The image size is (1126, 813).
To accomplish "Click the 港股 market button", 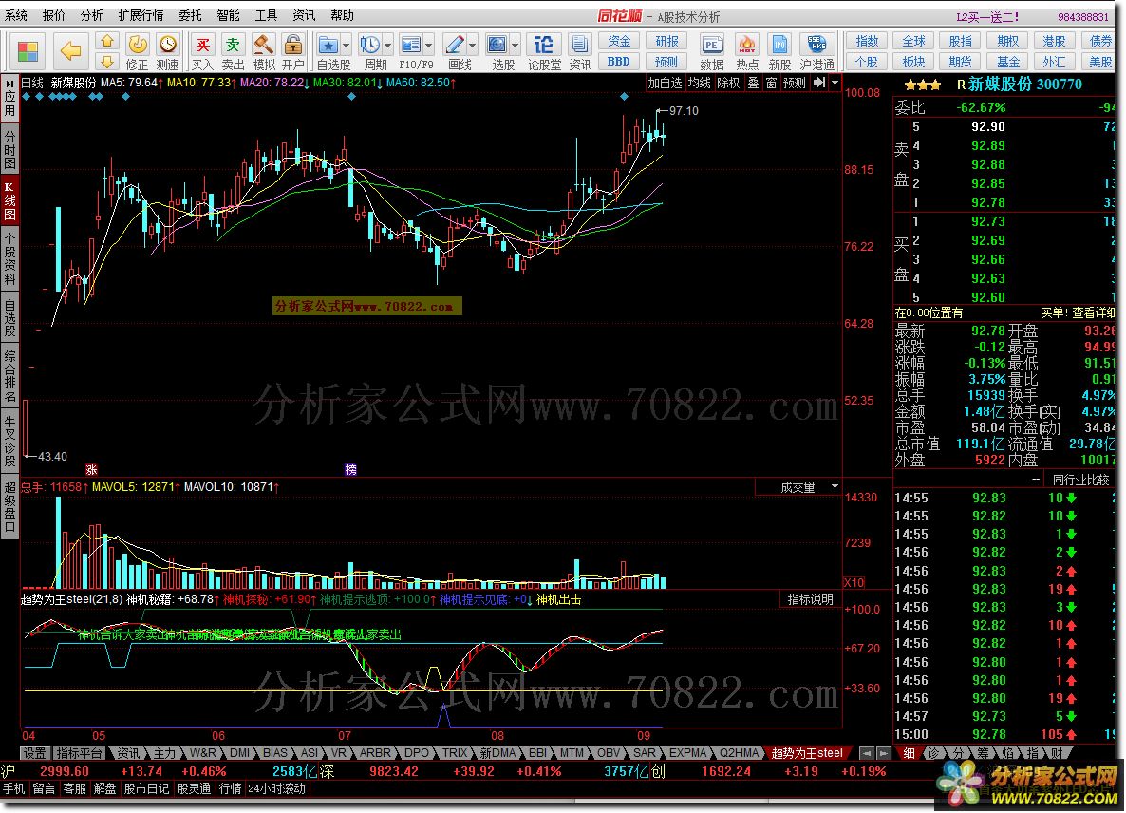I will [x=1054, y=41].
